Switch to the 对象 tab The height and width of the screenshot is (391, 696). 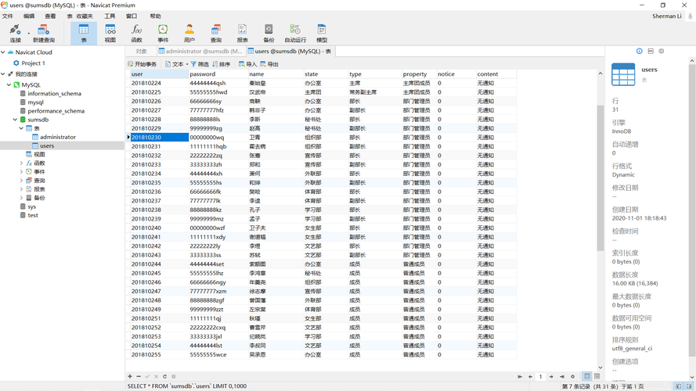(x=141, y=52)
